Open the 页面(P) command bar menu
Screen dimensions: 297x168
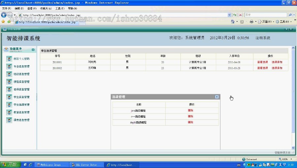click(266, 21)
